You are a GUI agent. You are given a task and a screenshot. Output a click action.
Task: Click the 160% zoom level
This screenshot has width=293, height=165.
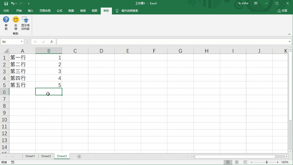[285, 162]
